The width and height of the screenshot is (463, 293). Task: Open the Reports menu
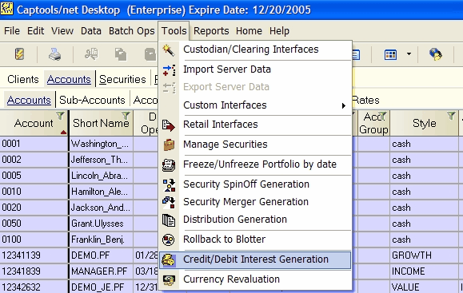(x=211, y=30)
